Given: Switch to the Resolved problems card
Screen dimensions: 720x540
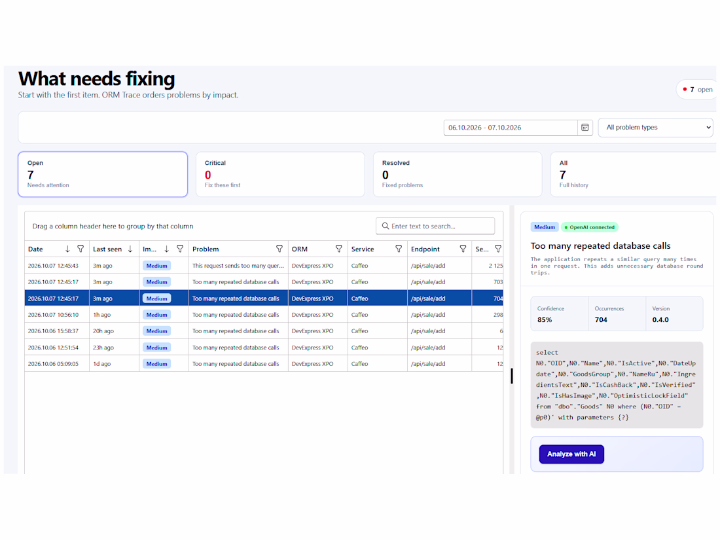Looking at the screenshot, I should (x=458, y=175).
